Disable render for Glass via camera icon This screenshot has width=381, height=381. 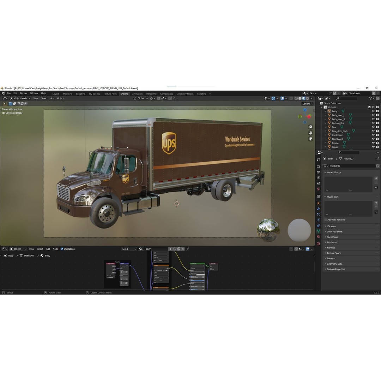[x=377, y=147]
